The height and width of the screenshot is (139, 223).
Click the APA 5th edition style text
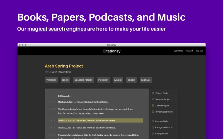tap(61, 72)
